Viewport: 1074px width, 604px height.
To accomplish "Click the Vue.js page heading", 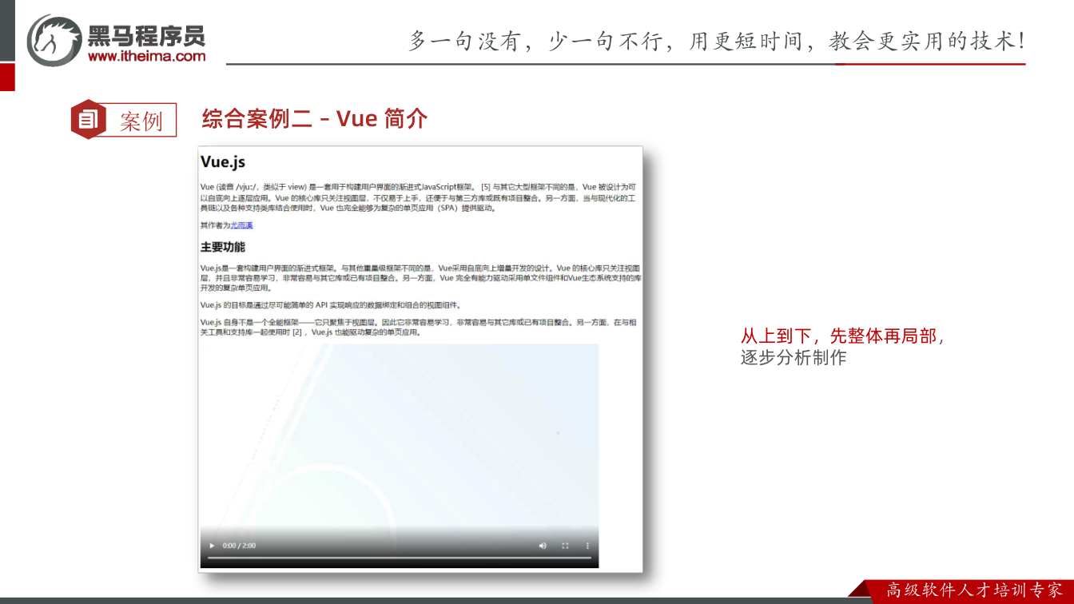I will click(x=223, y=162).
